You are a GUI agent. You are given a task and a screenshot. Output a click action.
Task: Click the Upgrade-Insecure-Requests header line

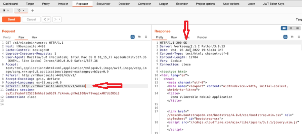click(31, 53)
